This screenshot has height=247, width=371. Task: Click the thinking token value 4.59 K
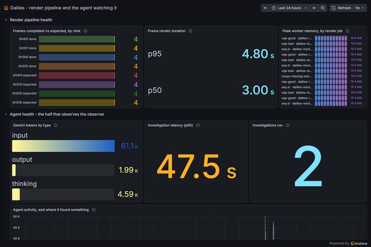128,195
